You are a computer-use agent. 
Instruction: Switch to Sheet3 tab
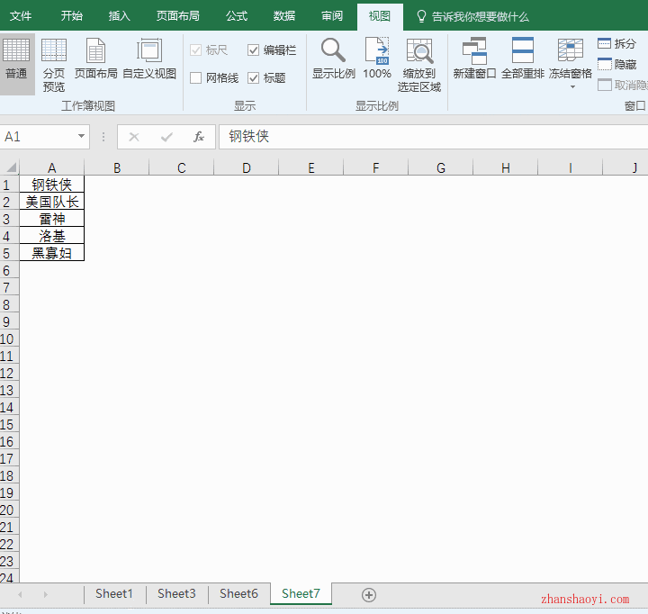[x=176, y=593]
